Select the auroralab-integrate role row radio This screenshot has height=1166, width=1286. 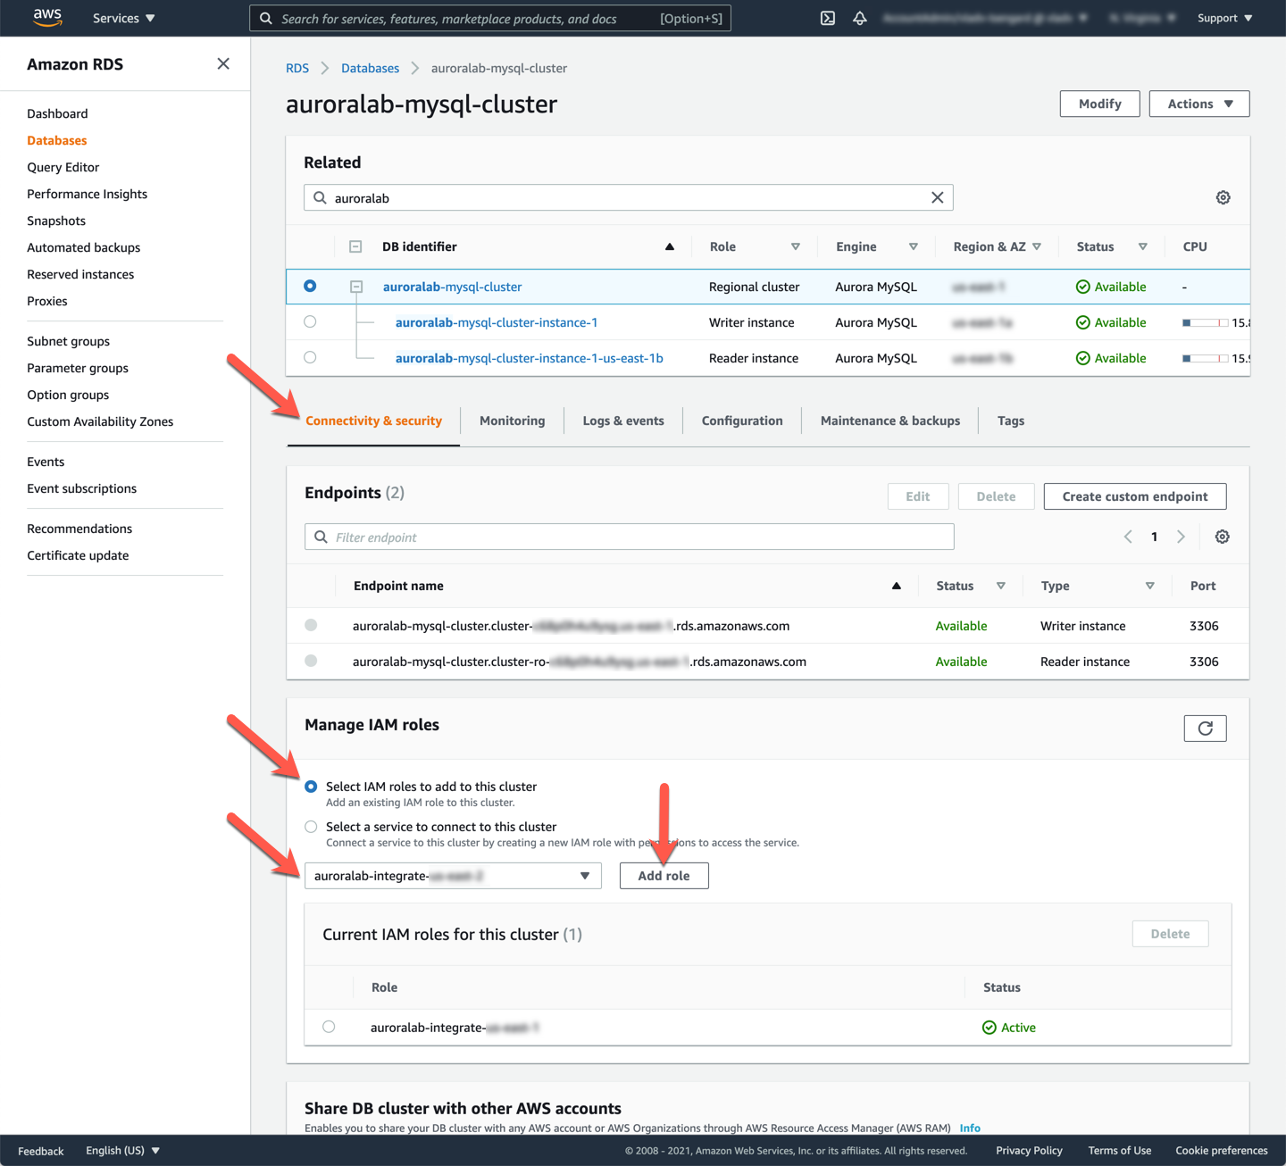pyautogui.click(x=329, y=1027)
